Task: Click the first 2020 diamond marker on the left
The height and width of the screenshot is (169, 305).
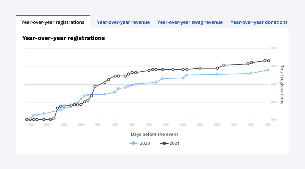Action: point(30,119)
